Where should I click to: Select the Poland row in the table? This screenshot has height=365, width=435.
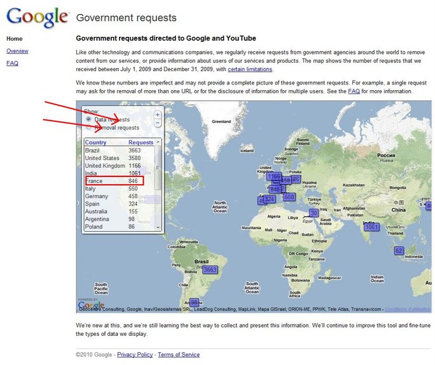pos(120,227)
